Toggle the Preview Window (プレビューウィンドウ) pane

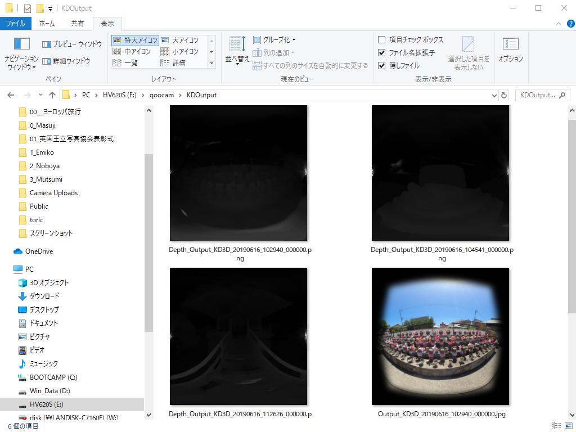(x=72, y=44)
